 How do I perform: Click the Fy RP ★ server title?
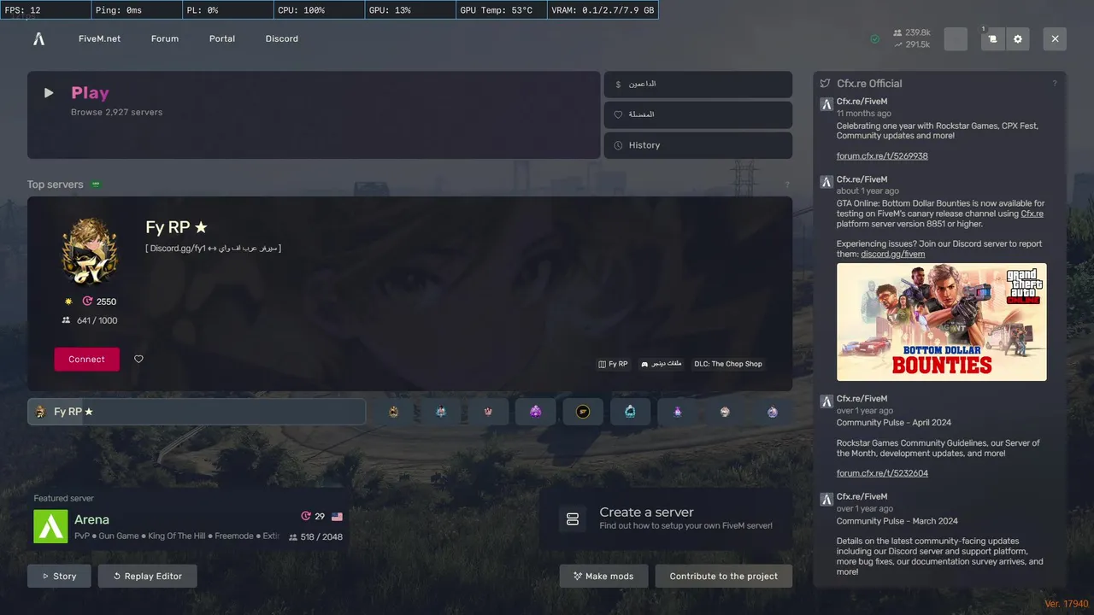pyautogui.click(x=176, y=227)
